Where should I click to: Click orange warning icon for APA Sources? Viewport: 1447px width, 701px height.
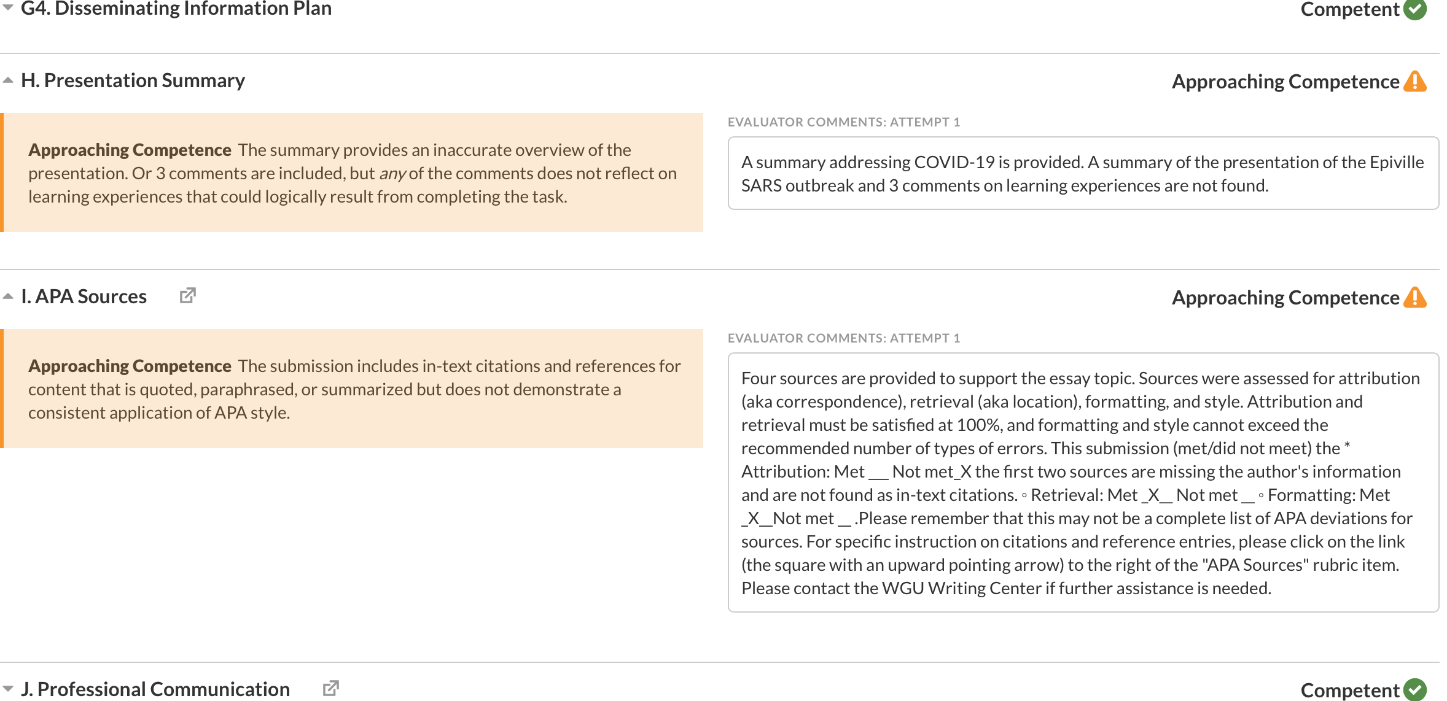(x=1415, y=298)
